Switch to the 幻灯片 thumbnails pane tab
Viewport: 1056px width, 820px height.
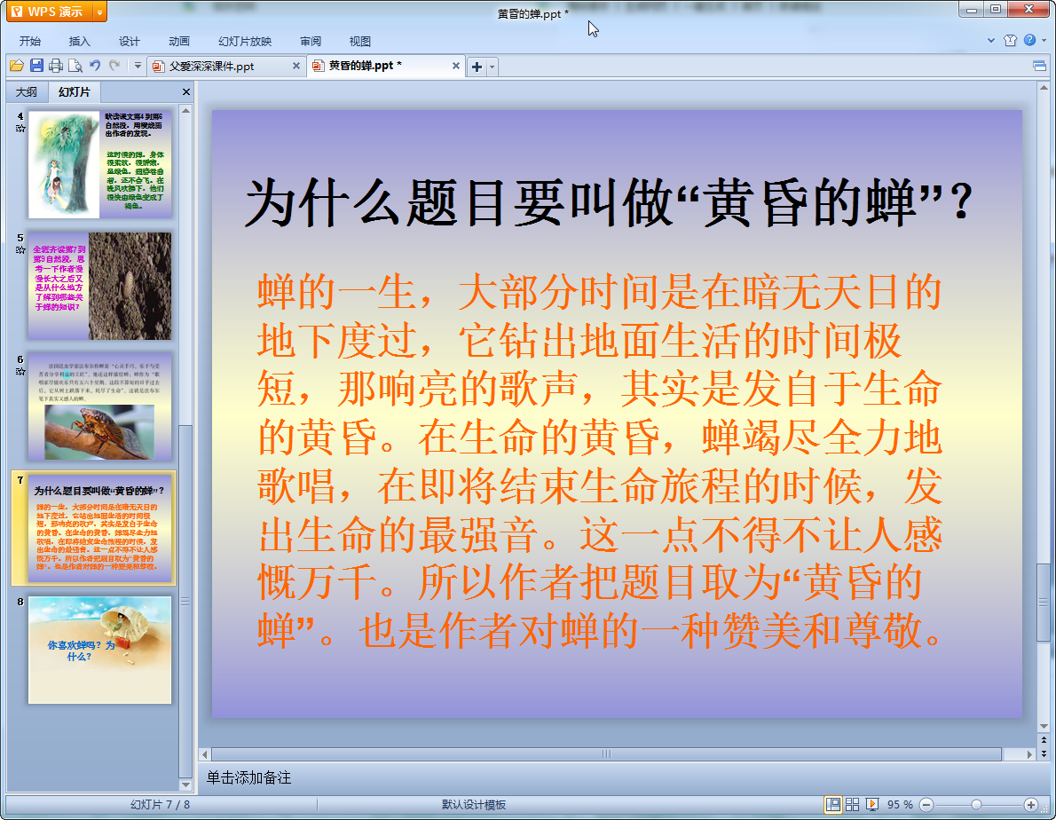point(74,91)
